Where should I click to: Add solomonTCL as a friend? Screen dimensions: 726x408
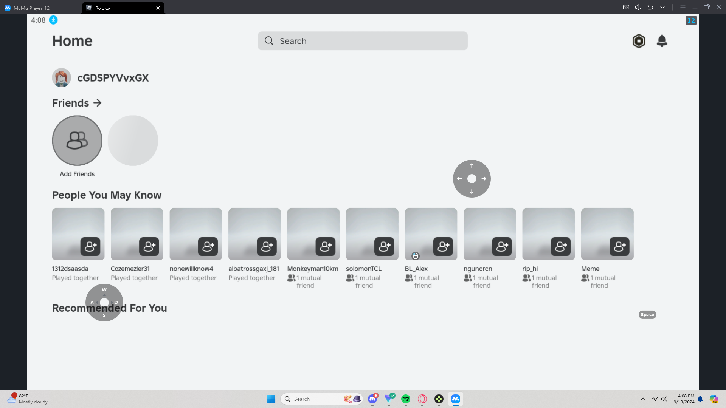coord(384,247)
